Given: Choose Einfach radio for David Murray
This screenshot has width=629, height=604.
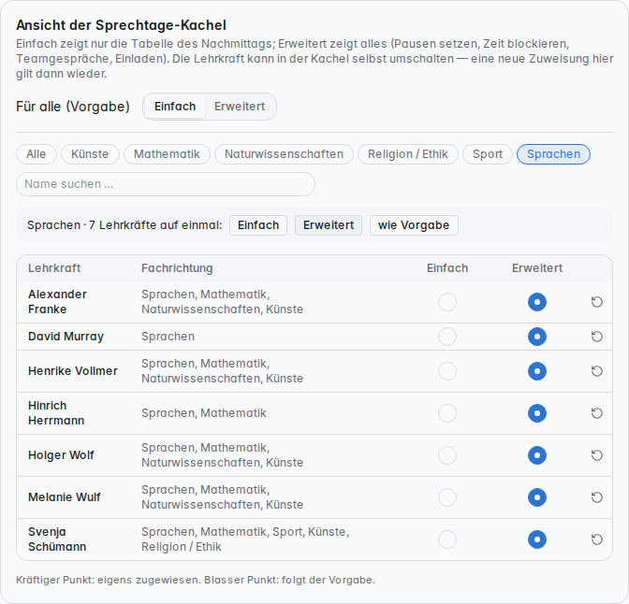Looking at the screenshot, I should pos(447,337).
